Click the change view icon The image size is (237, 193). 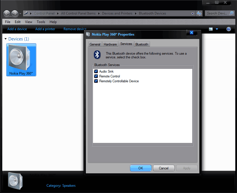tap(211, 29)
